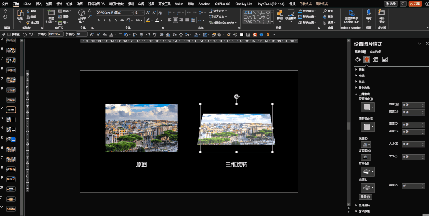This screenshot has width=429, height=216.
Task: Open the File (文件) menu tab
Action: (5, 4)
